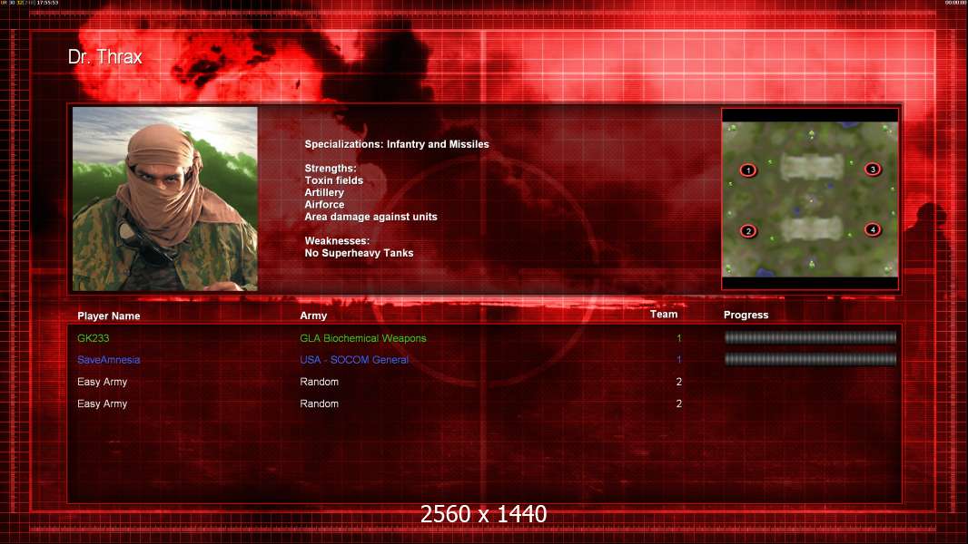This screenshot has width=968, height=544.
Task: Click 'USA - SOCOM General' army entry
Action: (x=354, y=360)
